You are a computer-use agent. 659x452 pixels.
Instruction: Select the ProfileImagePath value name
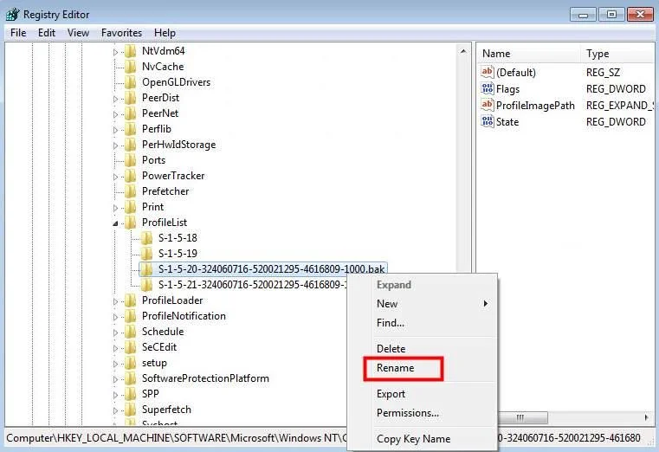[535, 106]
